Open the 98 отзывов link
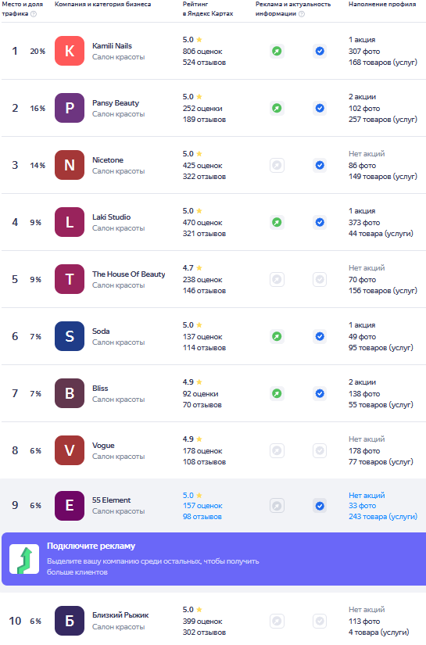This screenshot has height=645, width=426. click(202, 517)
